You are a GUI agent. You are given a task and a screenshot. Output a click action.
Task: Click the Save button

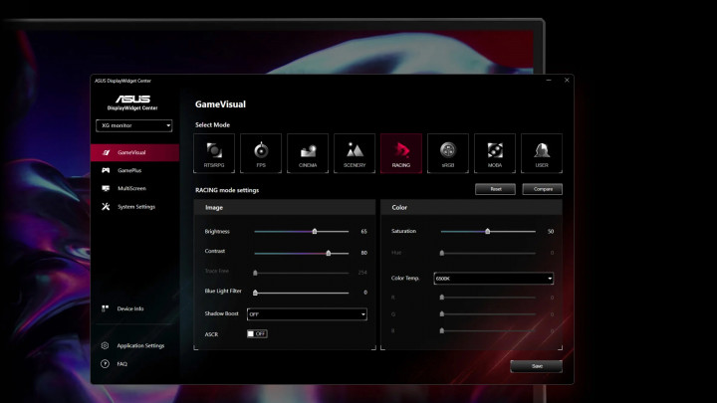537,366
